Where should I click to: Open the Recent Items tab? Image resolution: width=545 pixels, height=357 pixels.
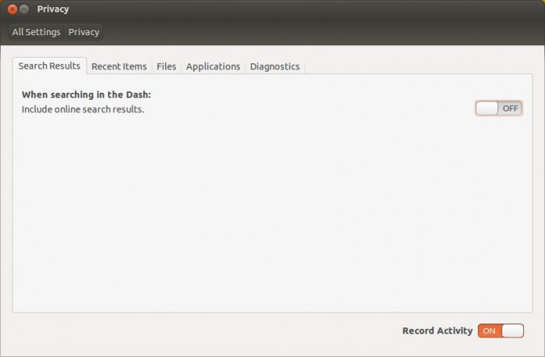[119, 67]
